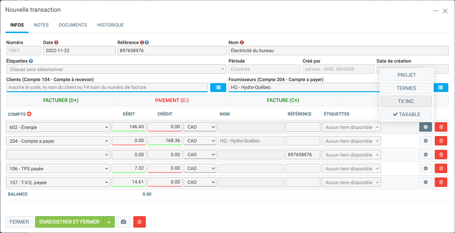Click the FACTURER (D+) button
Viewport: 455px width, 233px height.
click(61, 100)
